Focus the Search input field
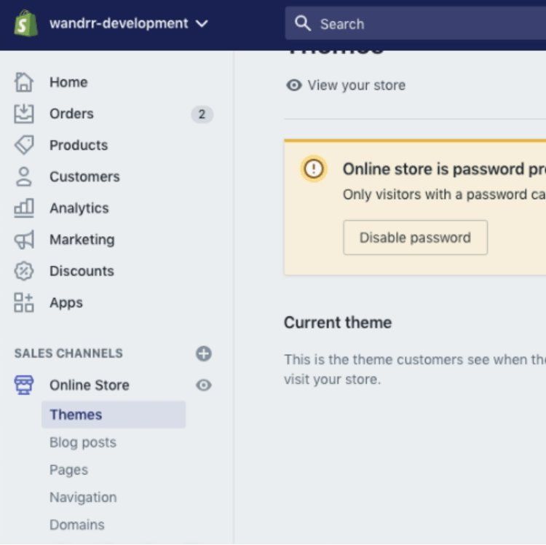Image resolution: width=546 pixels, height=545 pixels. coord(422,24)
